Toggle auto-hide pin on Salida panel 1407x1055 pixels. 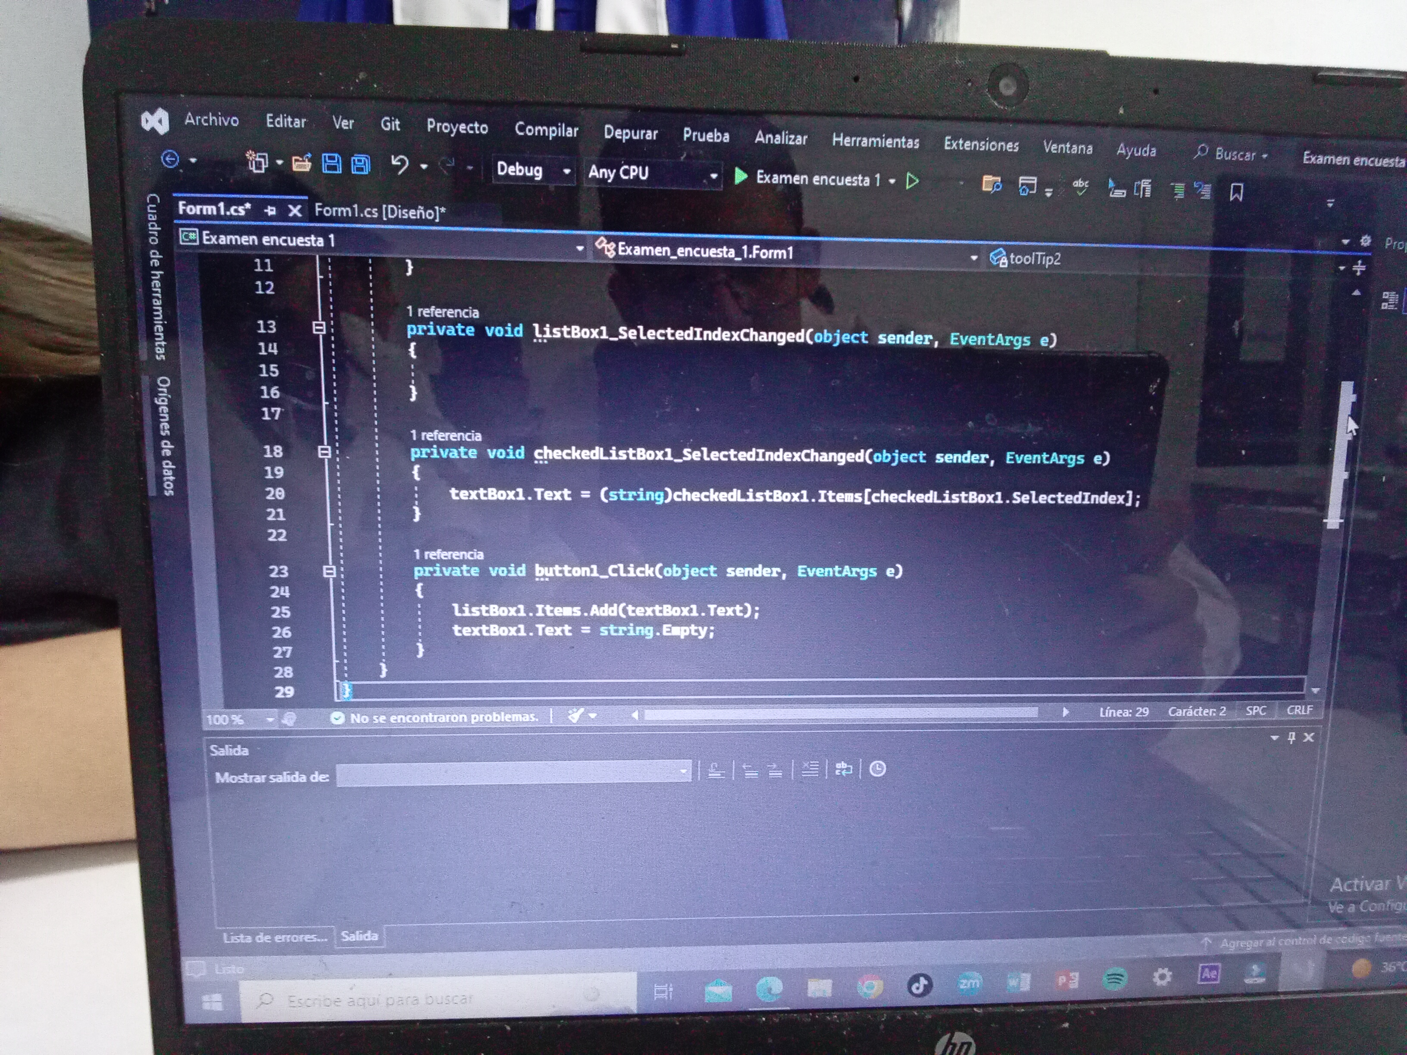(x=1291, y=738)
